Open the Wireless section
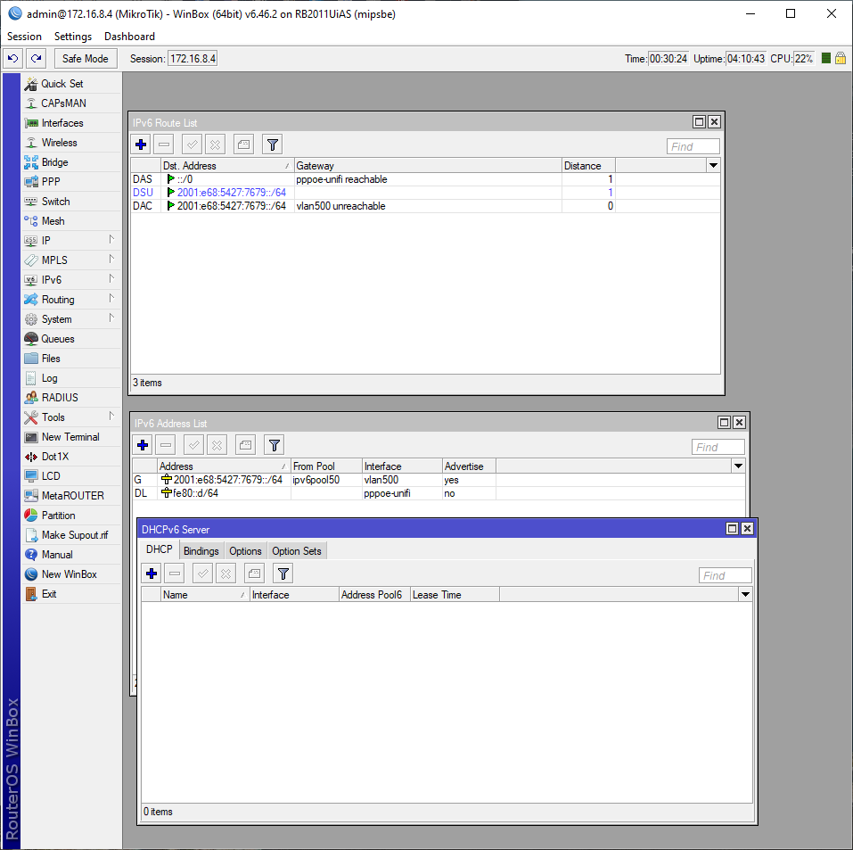 tap(70, 143)
